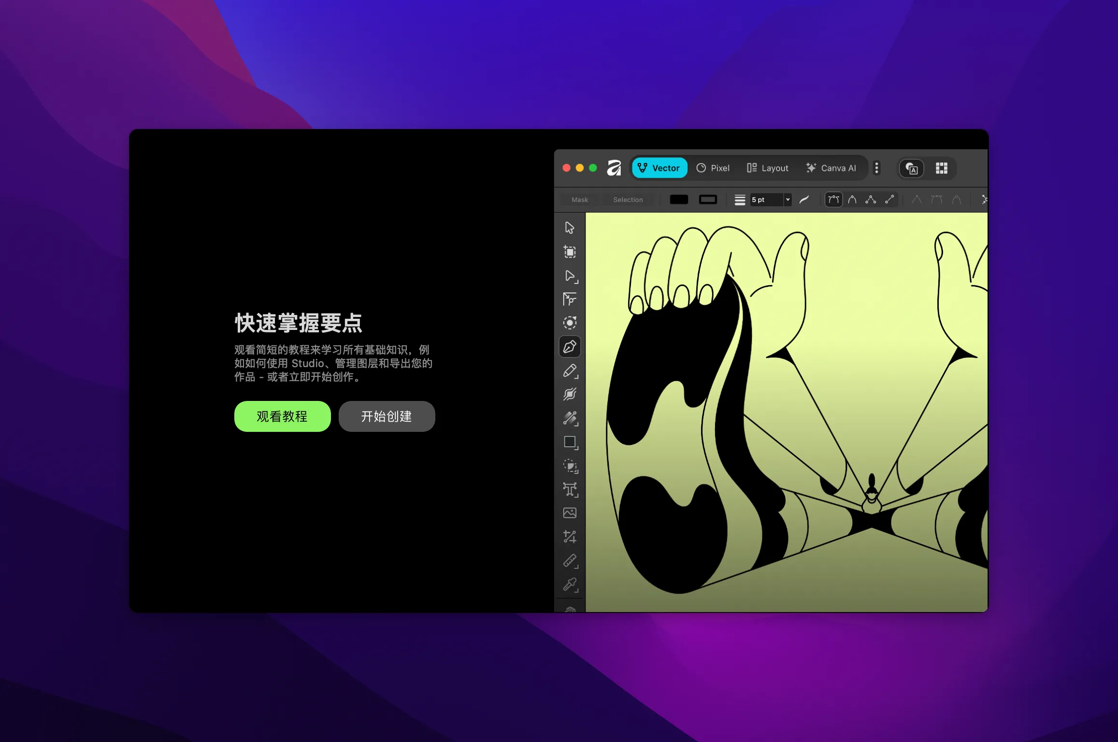Select the Pencil tool
Screen dimensions: 1118x742
[570, 371]
